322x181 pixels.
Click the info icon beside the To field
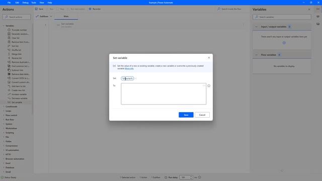(x=209, y=86)
